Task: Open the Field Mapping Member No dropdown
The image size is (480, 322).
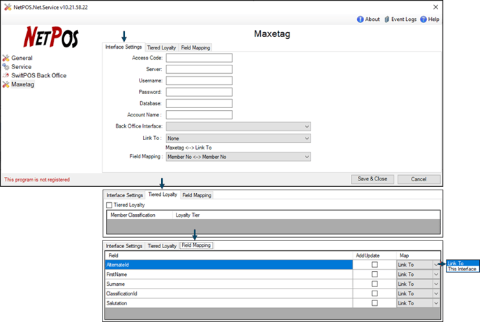Action: point(238,157)
